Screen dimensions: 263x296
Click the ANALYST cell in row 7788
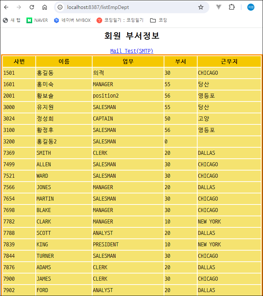[x=128, y=233]
